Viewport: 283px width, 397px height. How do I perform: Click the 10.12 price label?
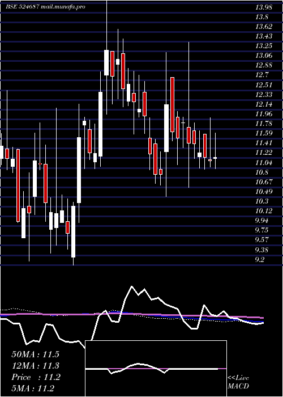point(264,210)
